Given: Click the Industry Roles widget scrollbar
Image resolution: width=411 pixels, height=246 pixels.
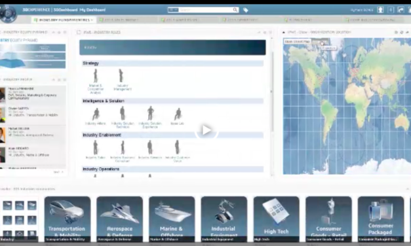Looking at the screenshot, I should coord(272,92).
